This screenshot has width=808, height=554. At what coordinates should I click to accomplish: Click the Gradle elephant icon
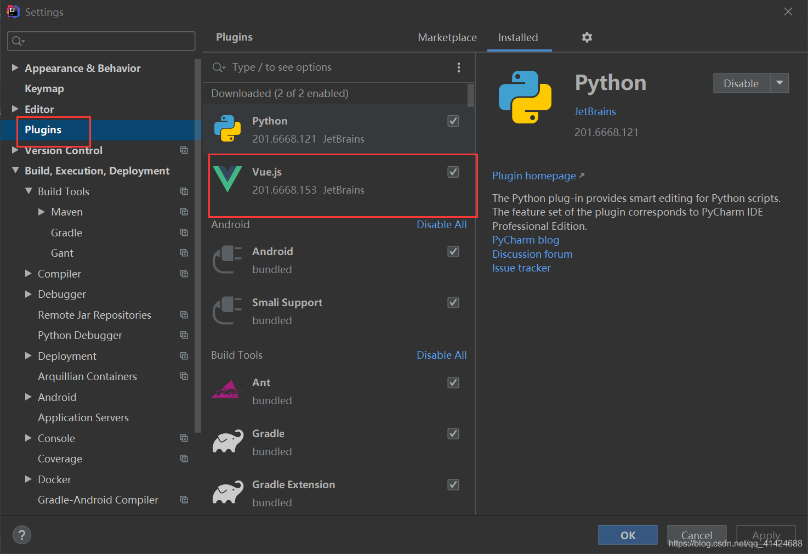[x=227, y=441]
